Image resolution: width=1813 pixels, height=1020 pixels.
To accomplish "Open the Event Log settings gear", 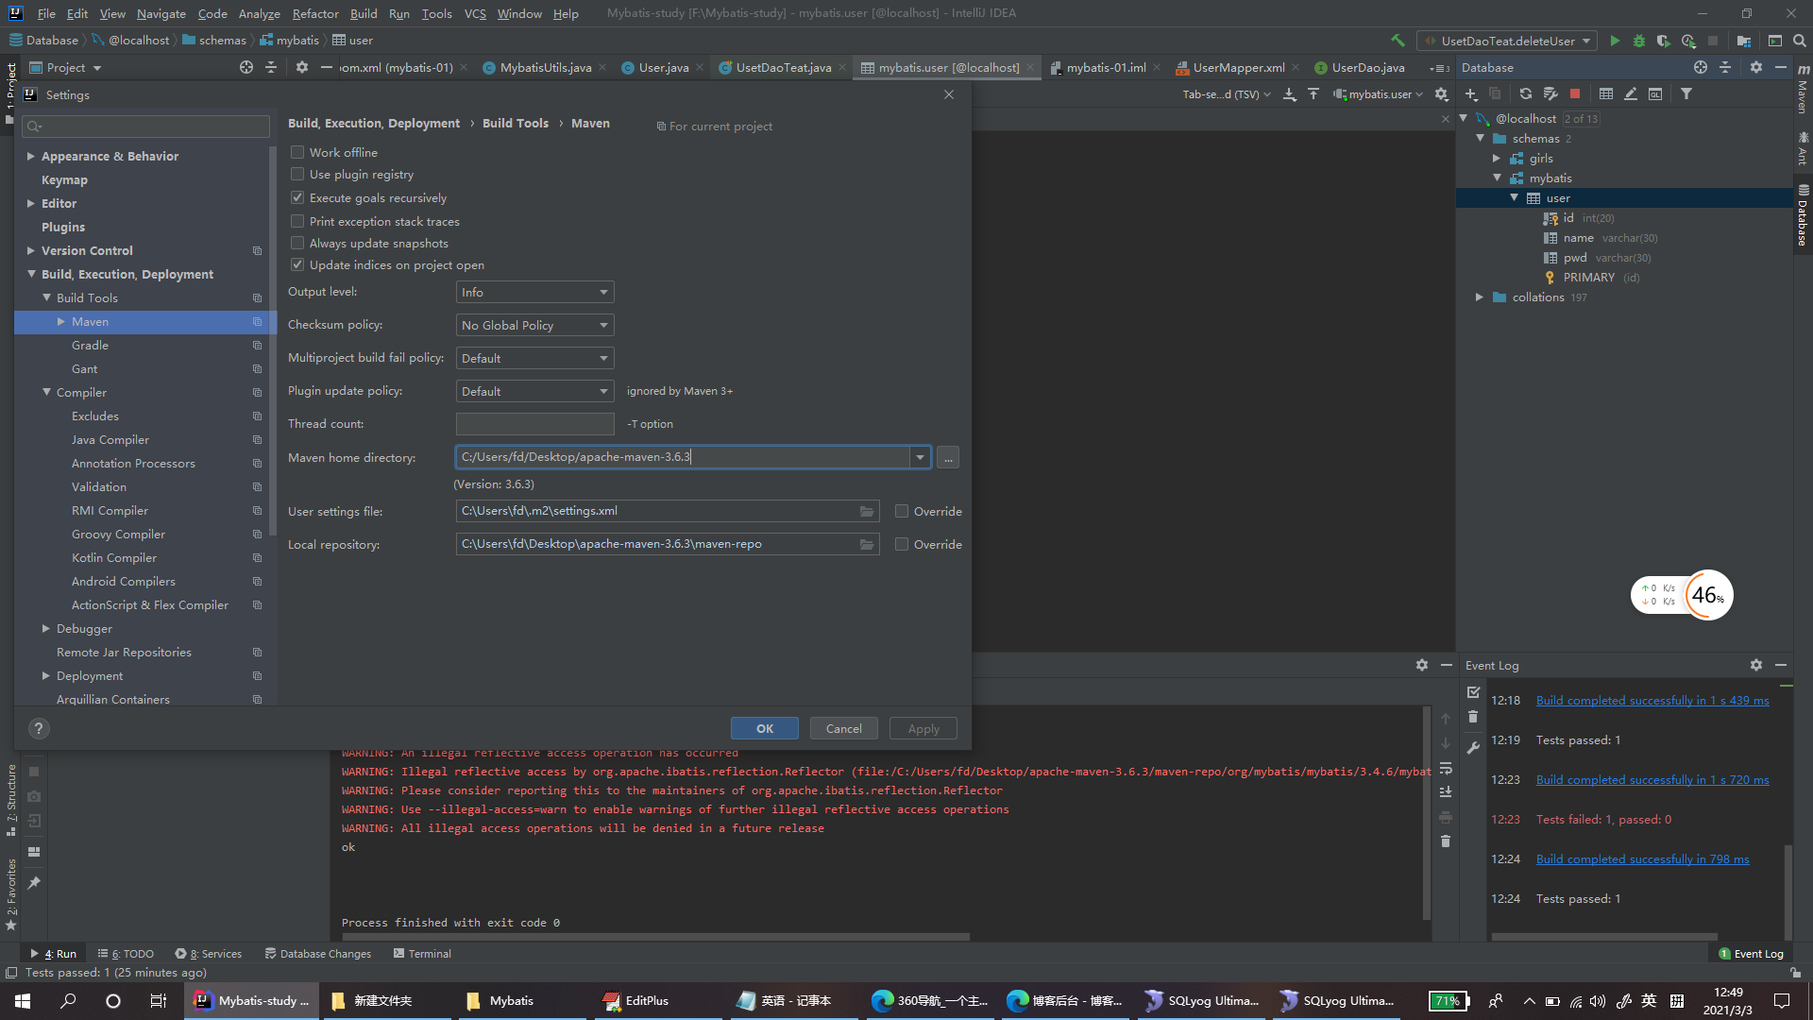I will 1755,665.
